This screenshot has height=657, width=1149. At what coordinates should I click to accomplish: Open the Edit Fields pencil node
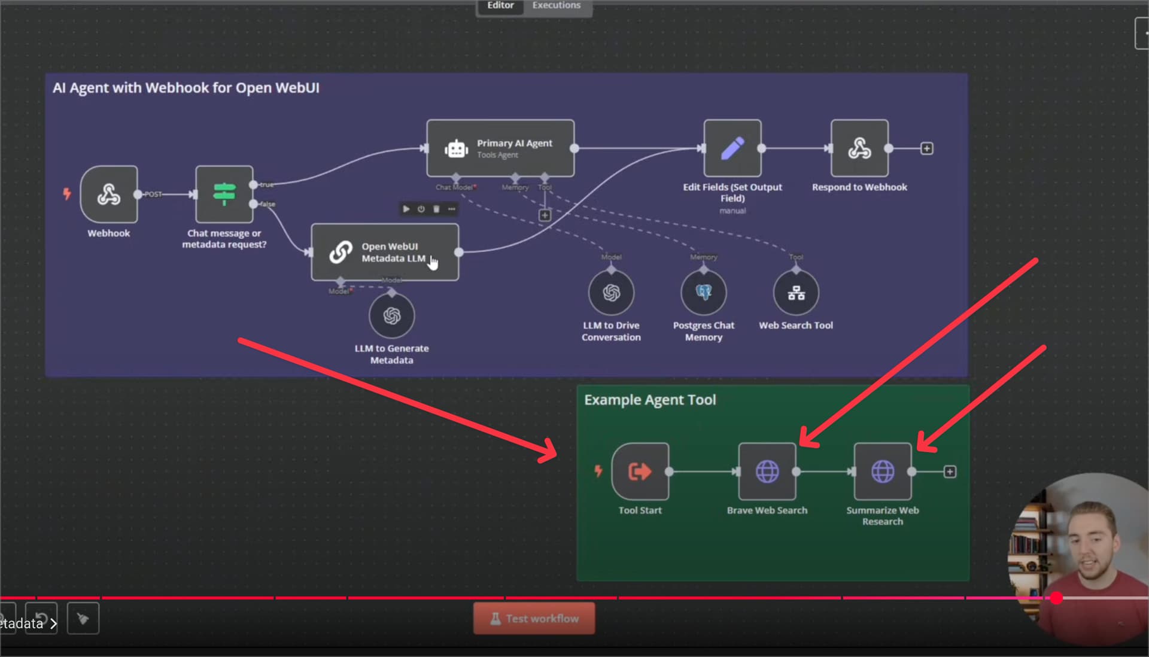click(x=732, y=148)
